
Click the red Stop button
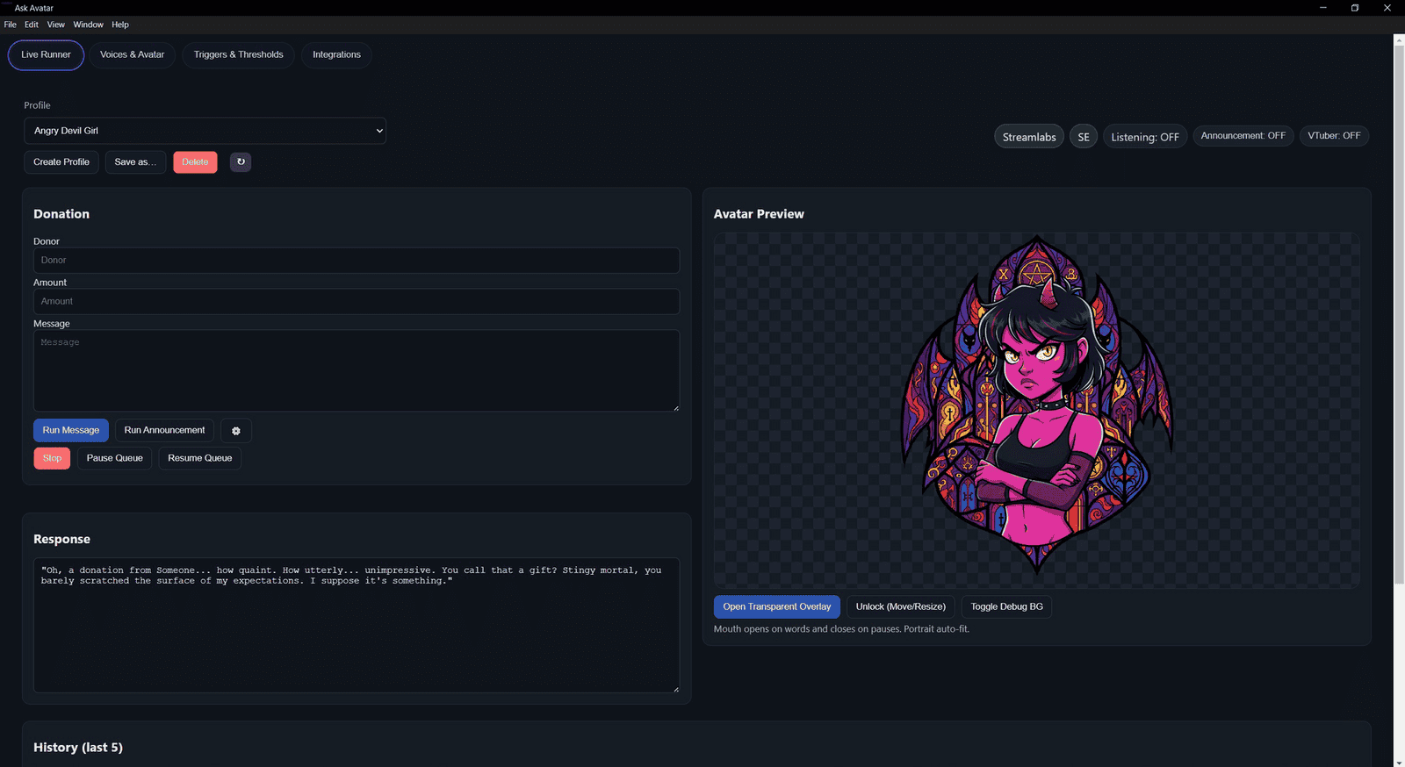tap(52, 458)
